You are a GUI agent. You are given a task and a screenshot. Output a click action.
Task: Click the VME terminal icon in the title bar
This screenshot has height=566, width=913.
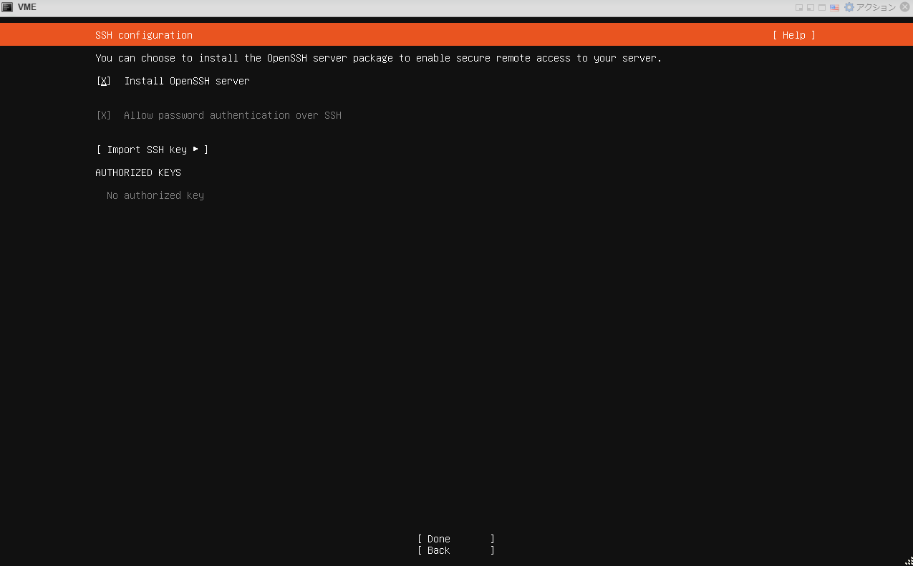[x=9, y=7]
